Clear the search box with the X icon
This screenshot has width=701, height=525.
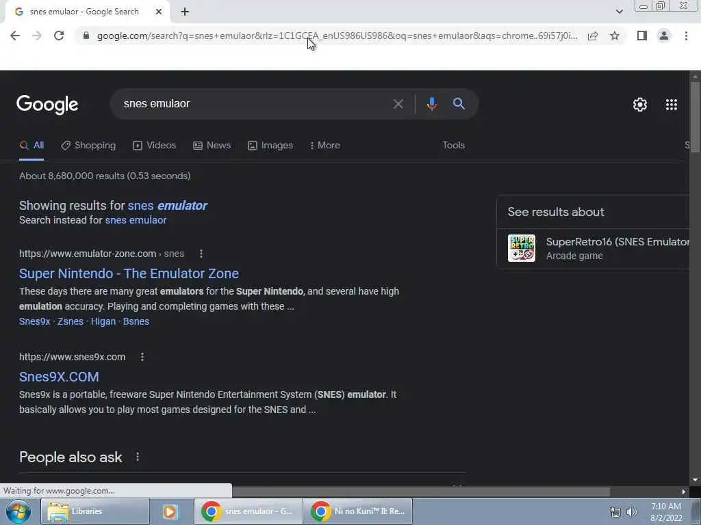tap(398, 104)
